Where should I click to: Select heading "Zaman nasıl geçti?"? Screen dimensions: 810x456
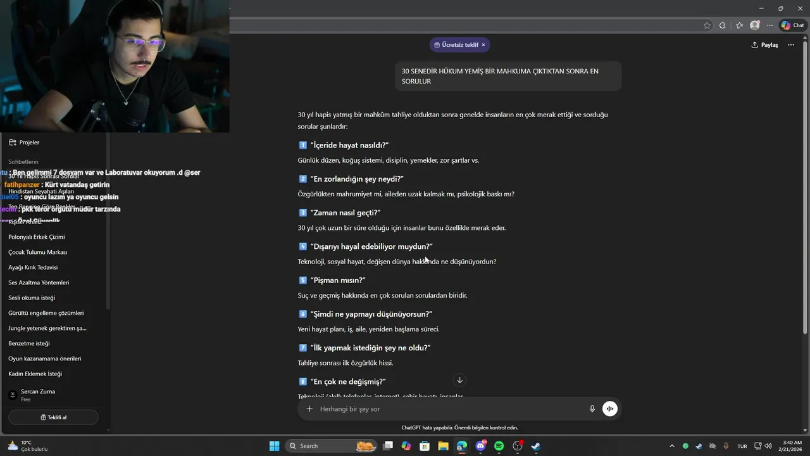tap(346, 213)
